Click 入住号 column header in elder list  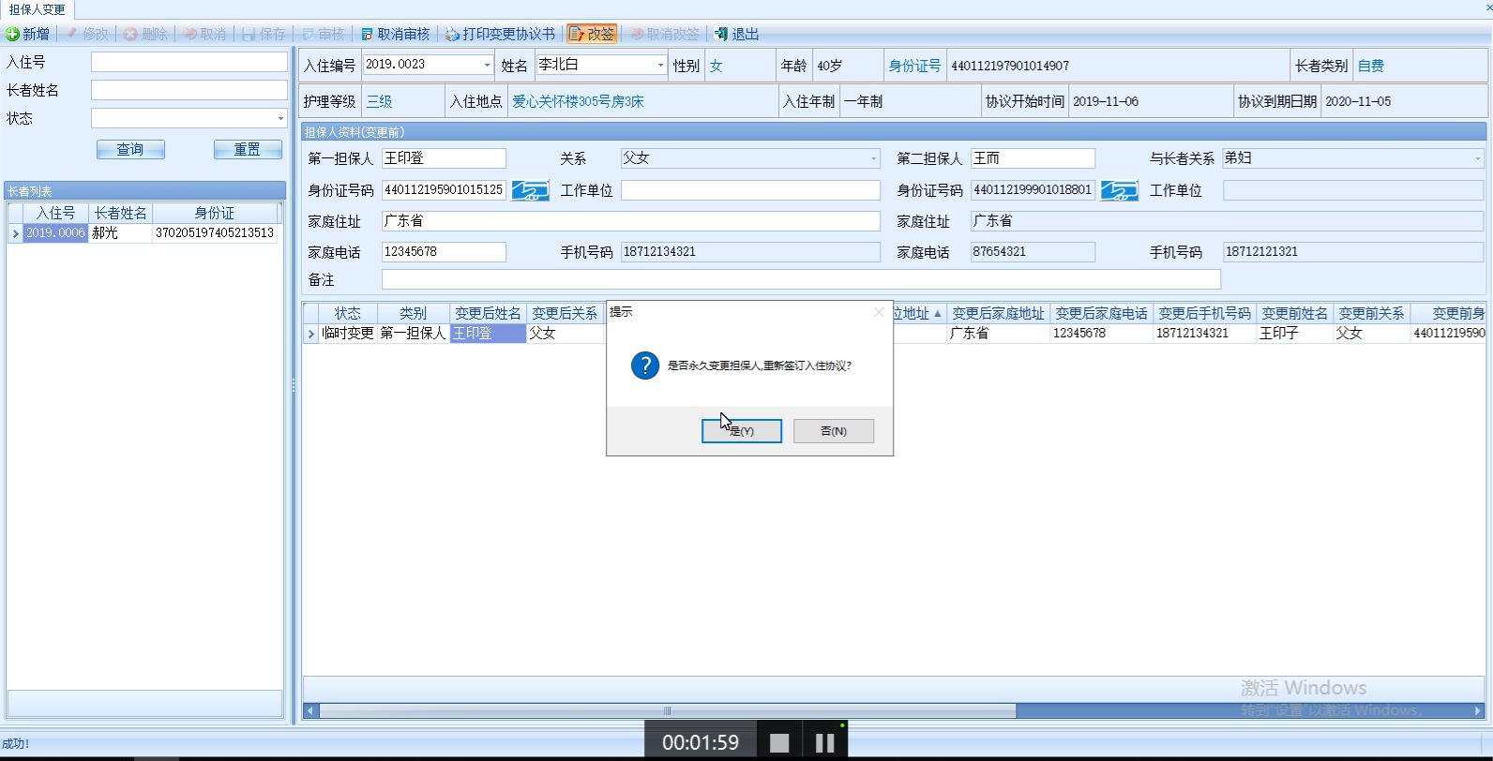coord(56,214)
